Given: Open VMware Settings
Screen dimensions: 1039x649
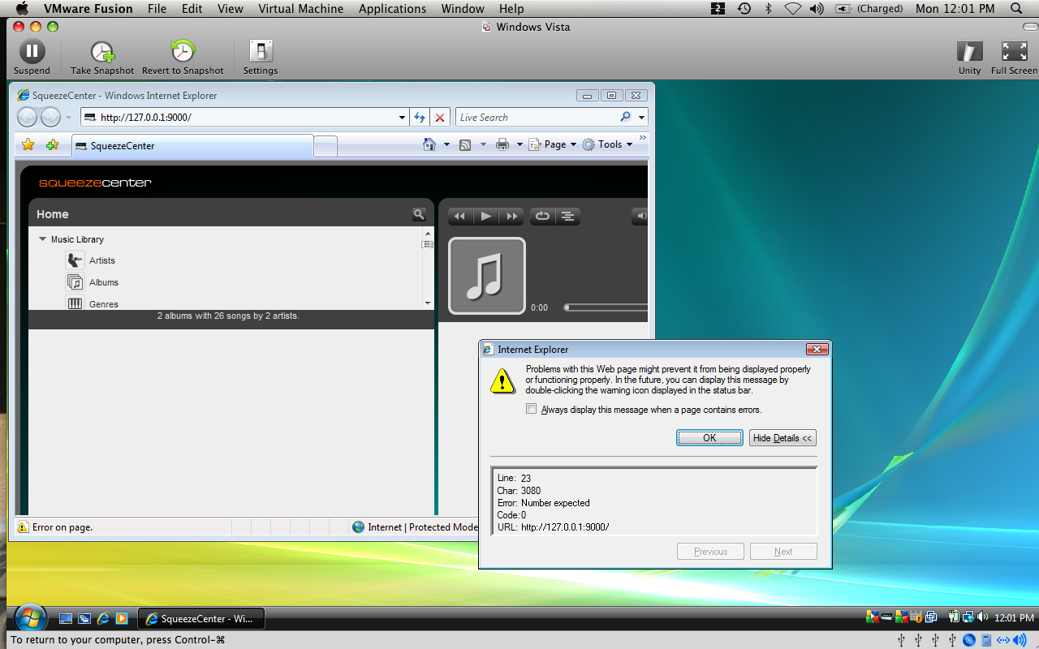Looking at the screenshot, I should (x=261, y=52).
